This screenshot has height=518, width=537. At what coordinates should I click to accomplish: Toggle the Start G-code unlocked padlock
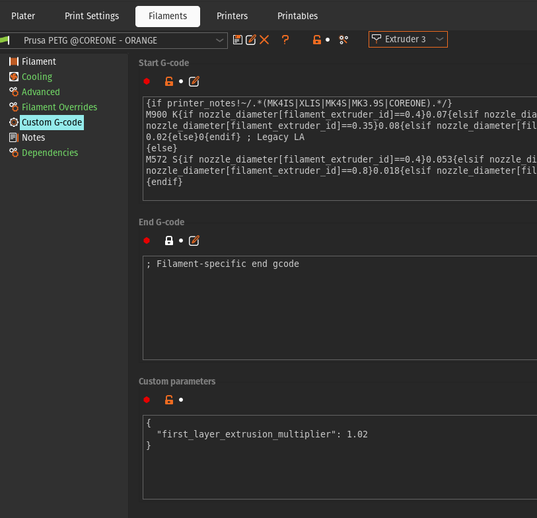tap(169, 81)
